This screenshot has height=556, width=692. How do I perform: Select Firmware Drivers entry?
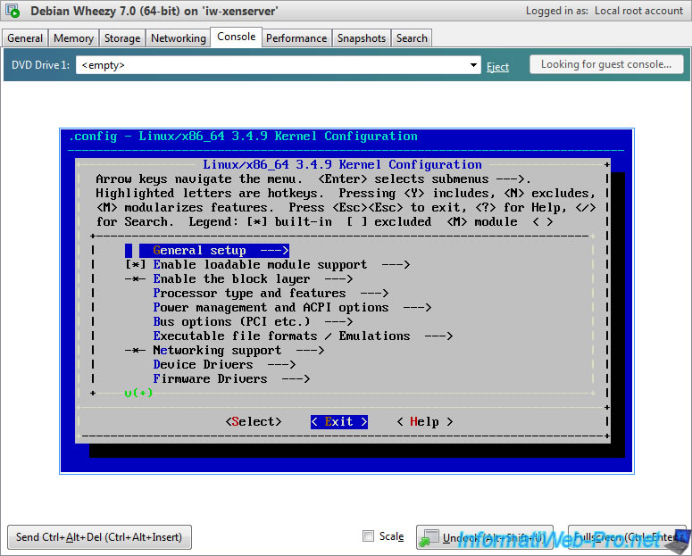coord(231,378)
